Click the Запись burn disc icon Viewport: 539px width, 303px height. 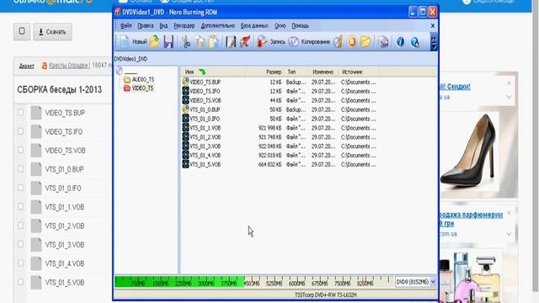[x=262, y=42]
